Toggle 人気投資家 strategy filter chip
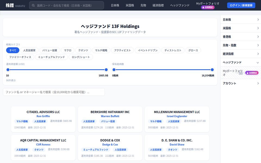Screen dimensions: 261x163 point(29,50)
